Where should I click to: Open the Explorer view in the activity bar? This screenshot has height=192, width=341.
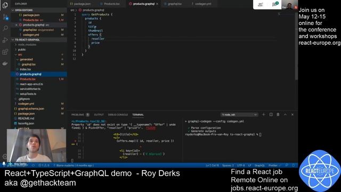point(5,5)
